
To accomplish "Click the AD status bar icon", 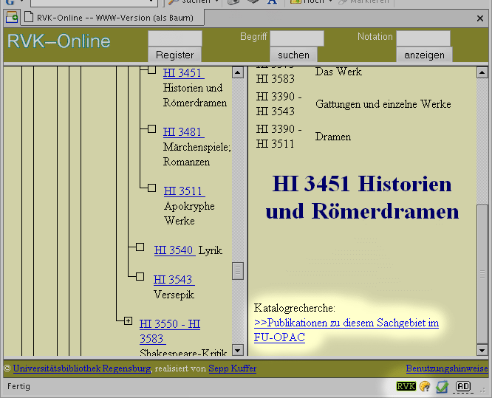I will tap(463, 386).
